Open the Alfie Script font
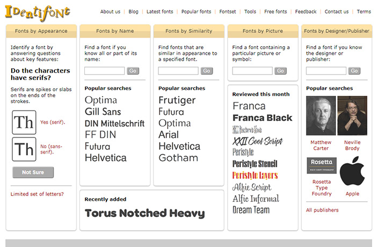376x247 pixels. click(x=252, y=187)
